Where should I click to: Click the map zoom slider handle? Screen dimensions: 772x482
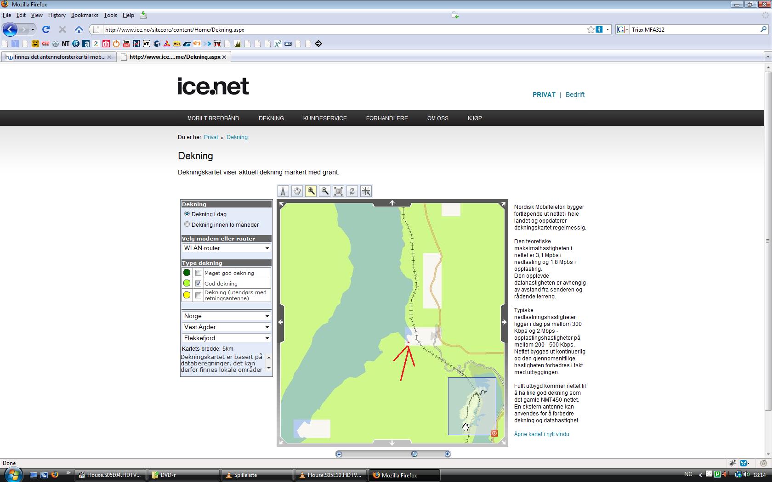pyautogui.click(x=414, y=454)
